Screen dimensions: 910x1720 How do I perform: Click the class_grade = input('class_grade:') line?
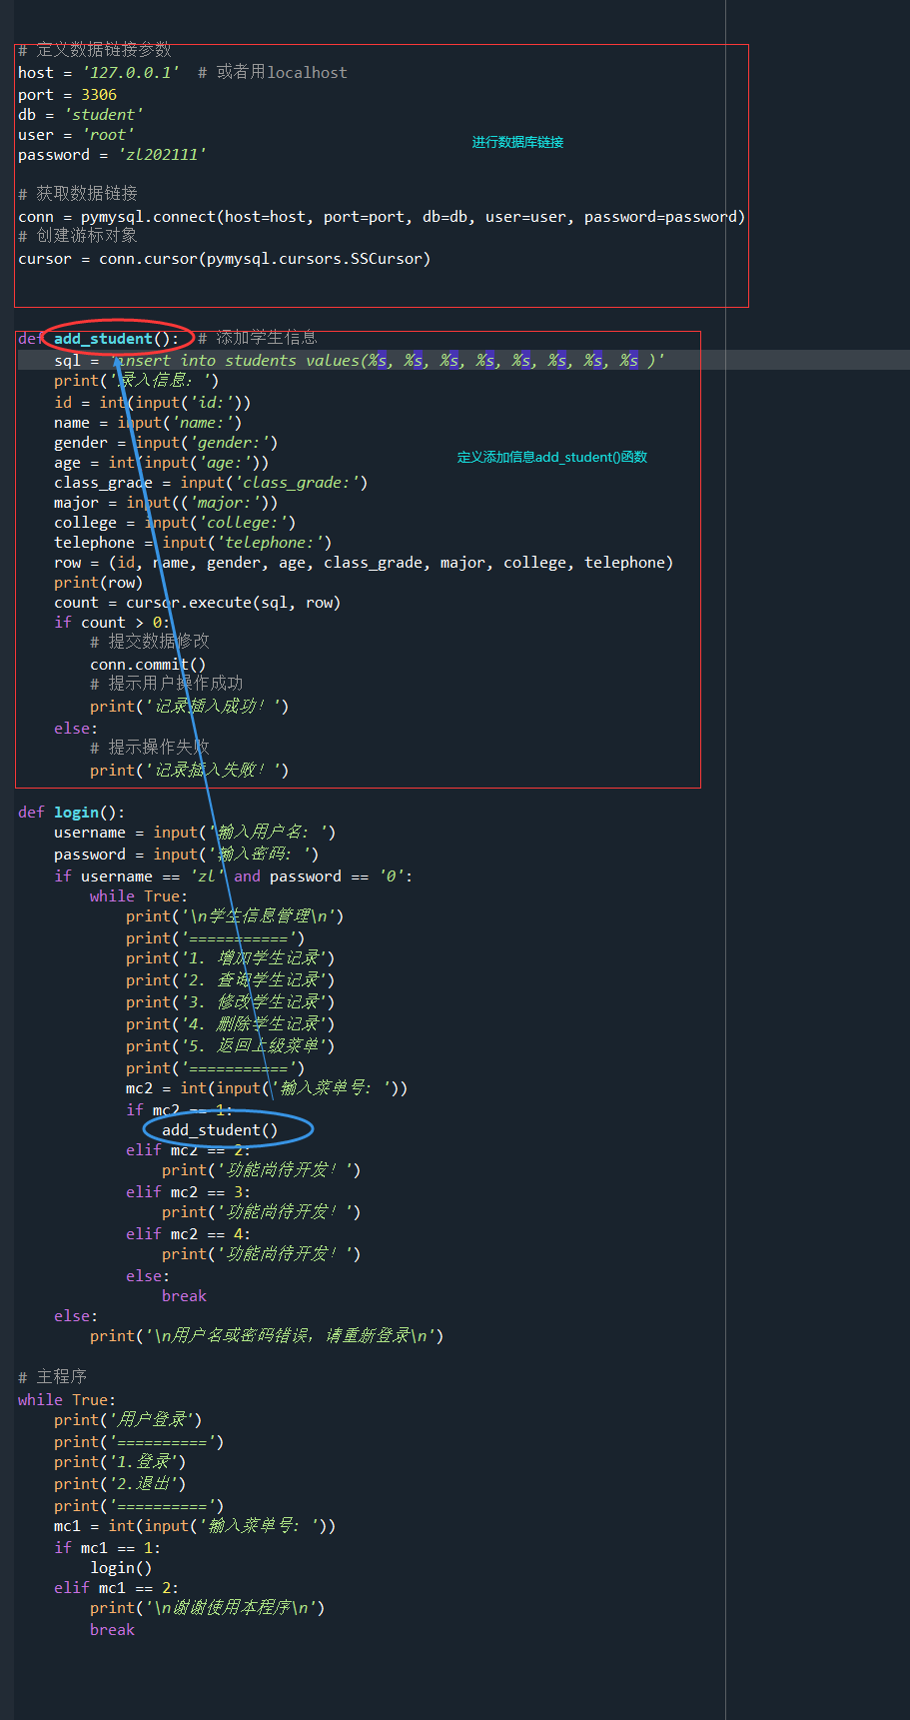point(211,483)
